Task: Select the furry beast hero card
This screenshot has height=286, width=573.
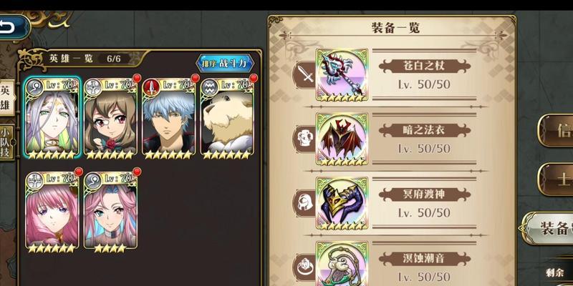Action: pyautogui.click(x=227, y=119)
